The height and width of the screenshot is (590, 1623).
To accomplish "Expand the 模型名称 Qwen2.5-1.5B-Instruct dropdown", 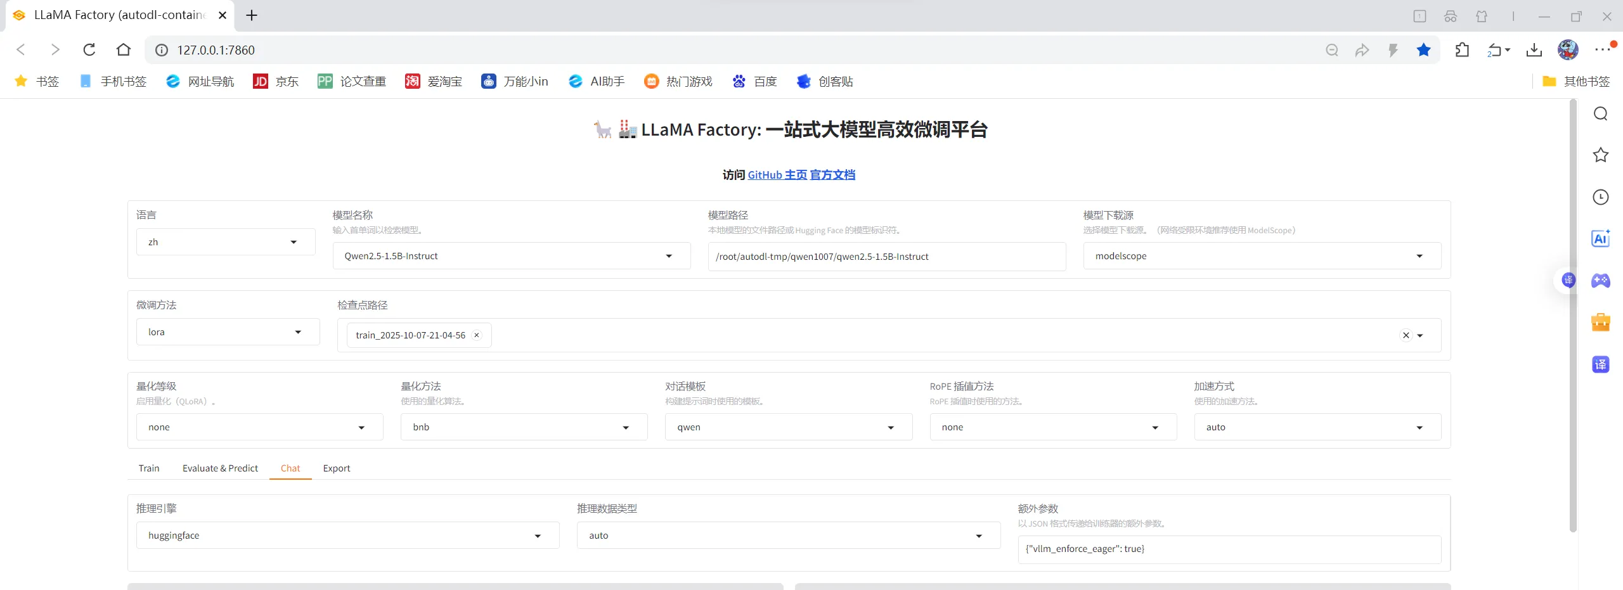I will point(512,256).
